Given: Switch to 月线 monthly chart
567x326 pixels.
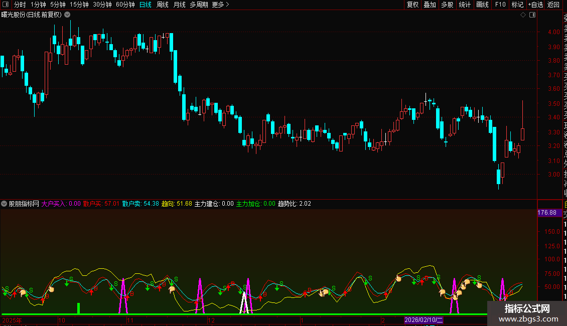Looking at the screenshot, I should 179,5.
